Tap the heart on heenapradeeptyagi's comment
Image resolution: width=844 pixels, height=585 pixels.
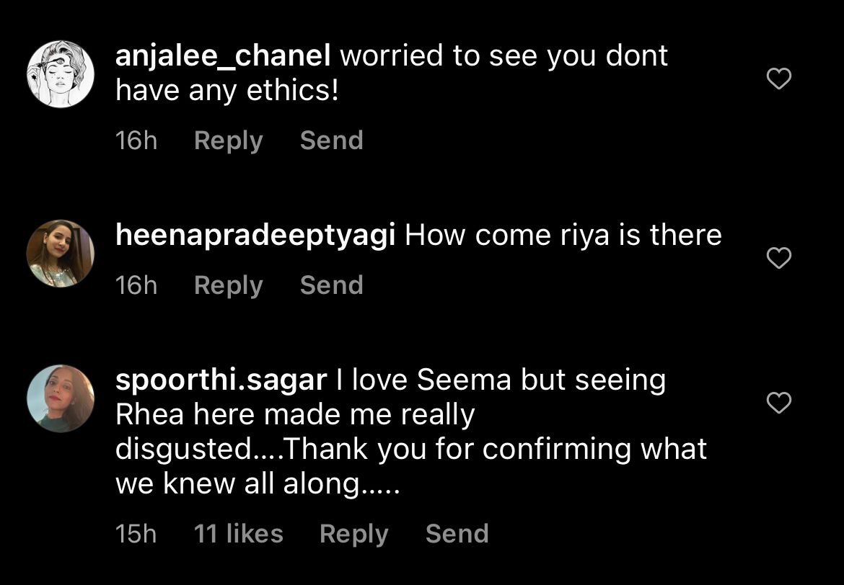[778, 258]
